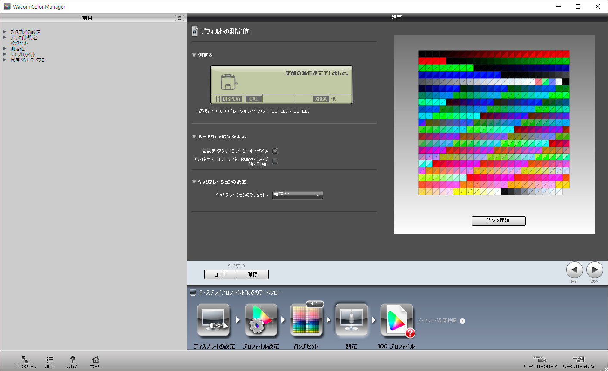This screenshot has height=371, width=608.
Task: Select パッチセット item in the tree
Action: [19, 43]
